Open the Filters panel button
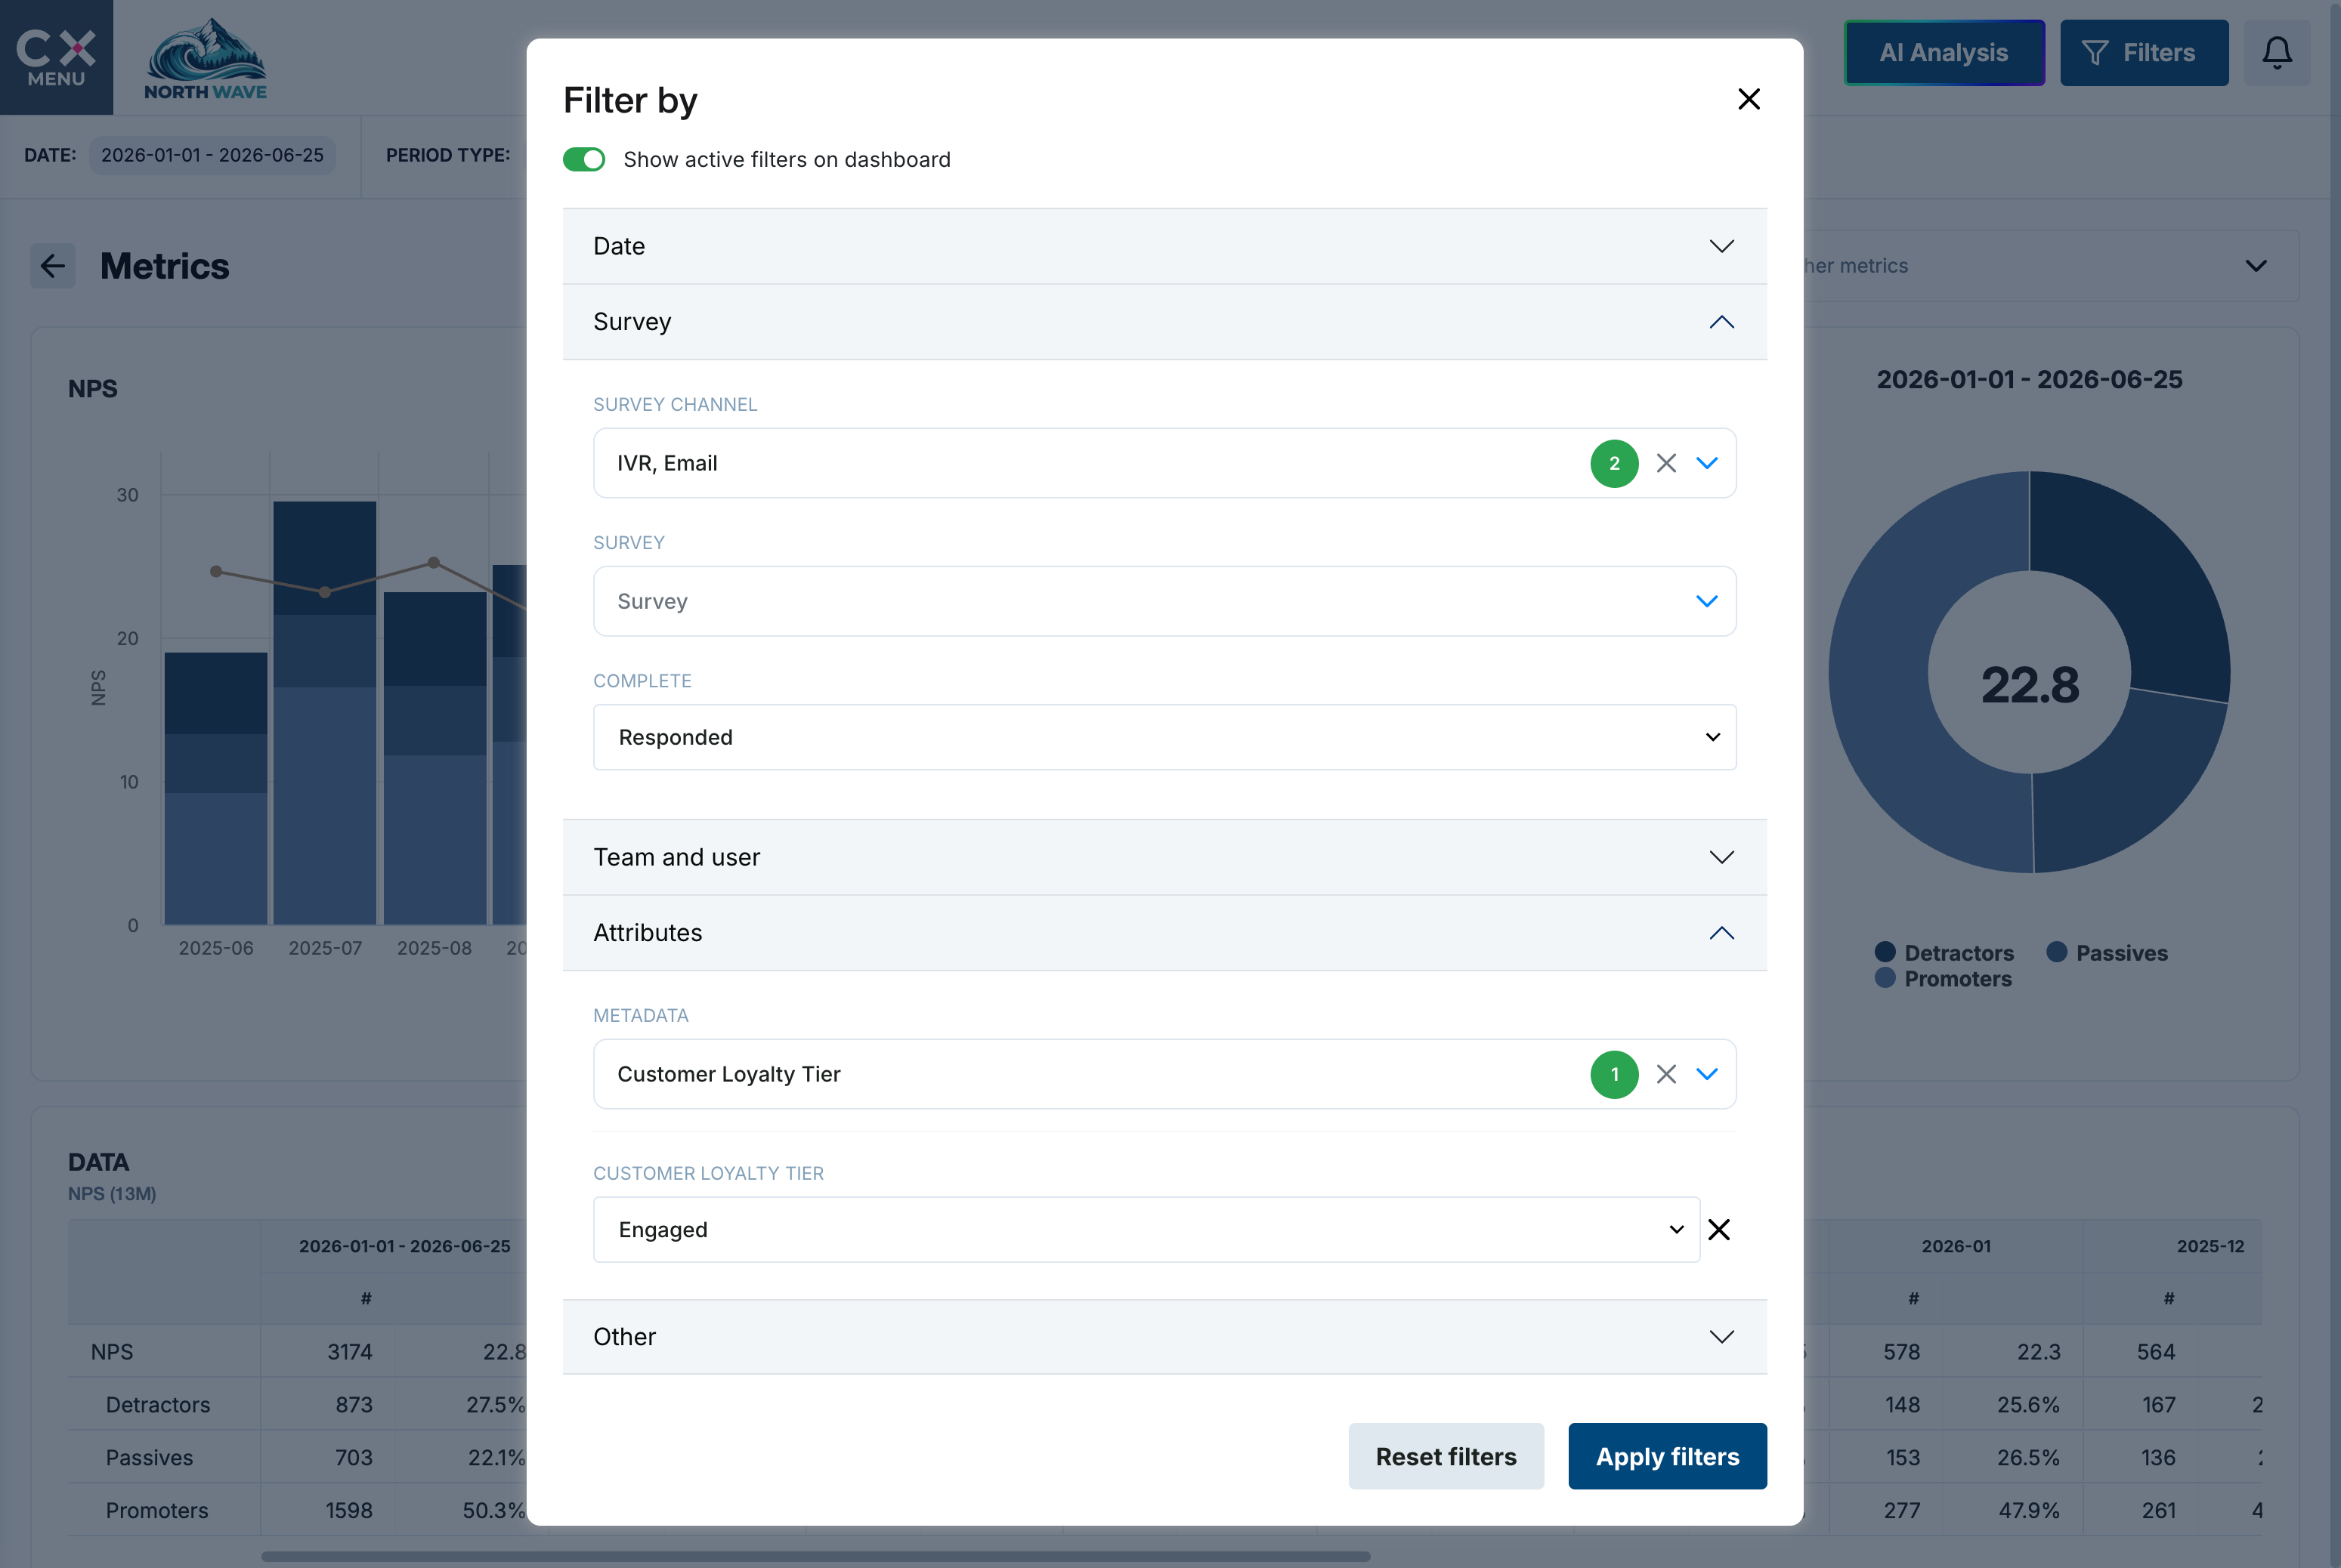The image size is (2341, 1568). click(2144, 53)
